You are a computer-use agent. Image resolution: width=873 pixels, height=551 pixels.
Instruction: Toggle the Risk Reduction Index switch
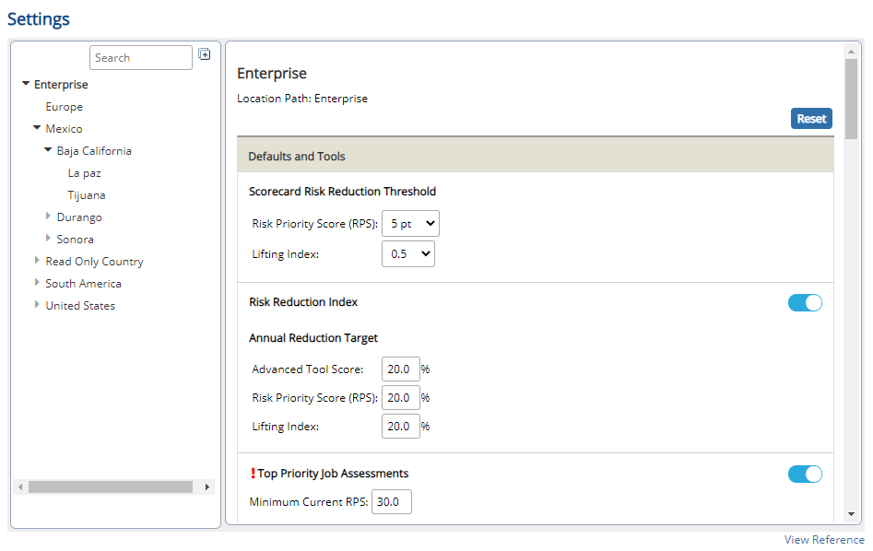[x=805, y=303]
